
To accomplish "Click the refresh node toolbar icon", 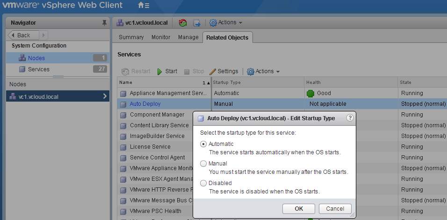I will (x=183, y=23).
